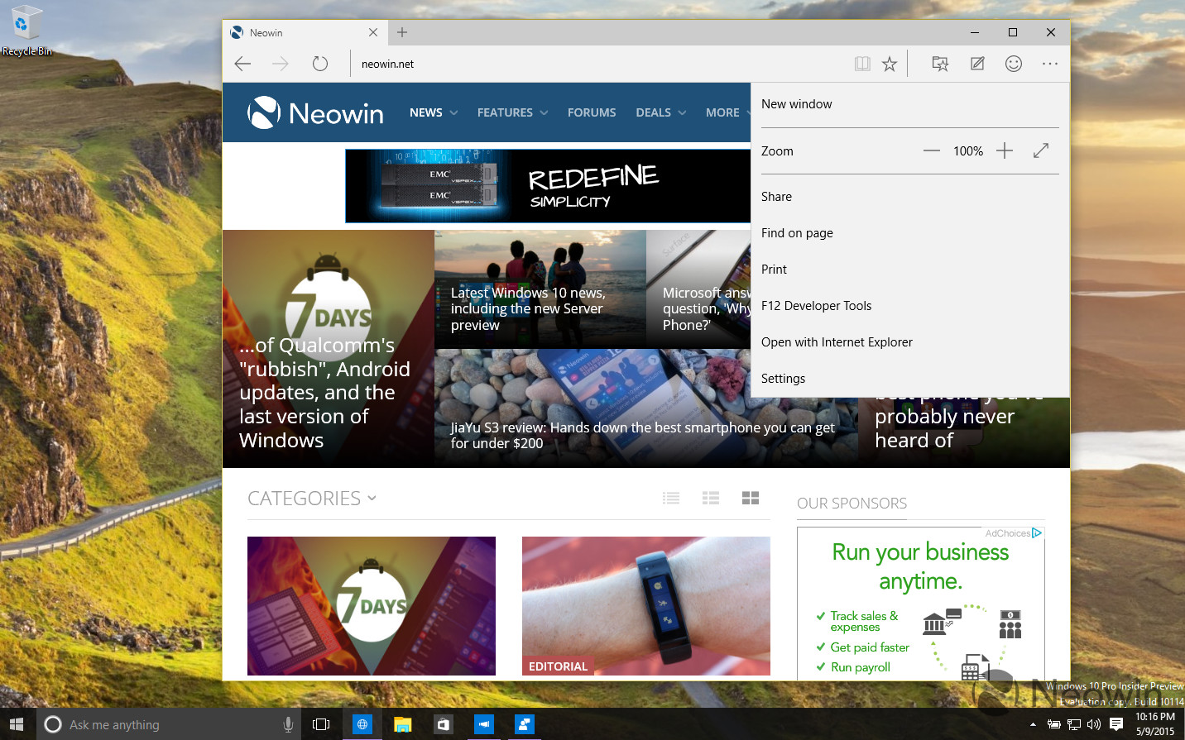Screen dimensions: 1185x740
Task: Expand the MORE navigation menu
Action: 728,112
